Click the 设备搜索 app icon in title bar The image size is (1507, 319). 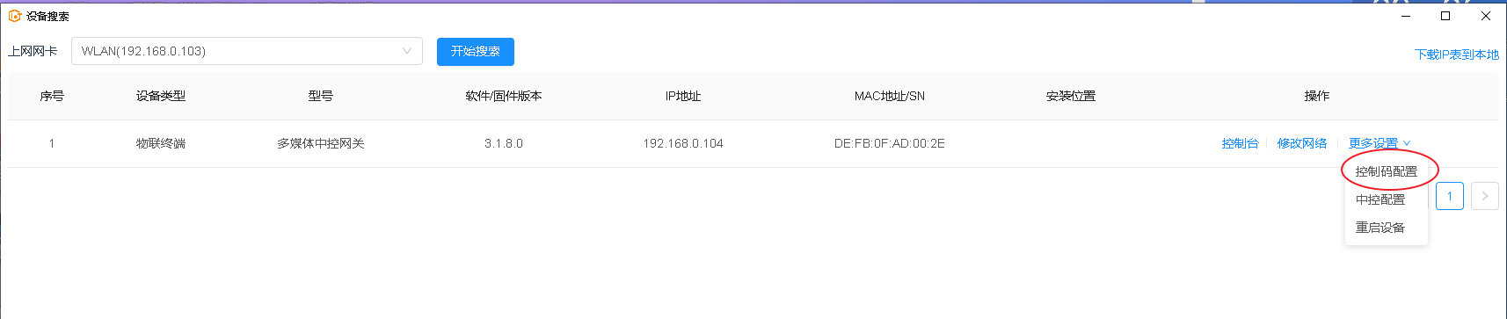pyautogui.click(x=14, y=16)
